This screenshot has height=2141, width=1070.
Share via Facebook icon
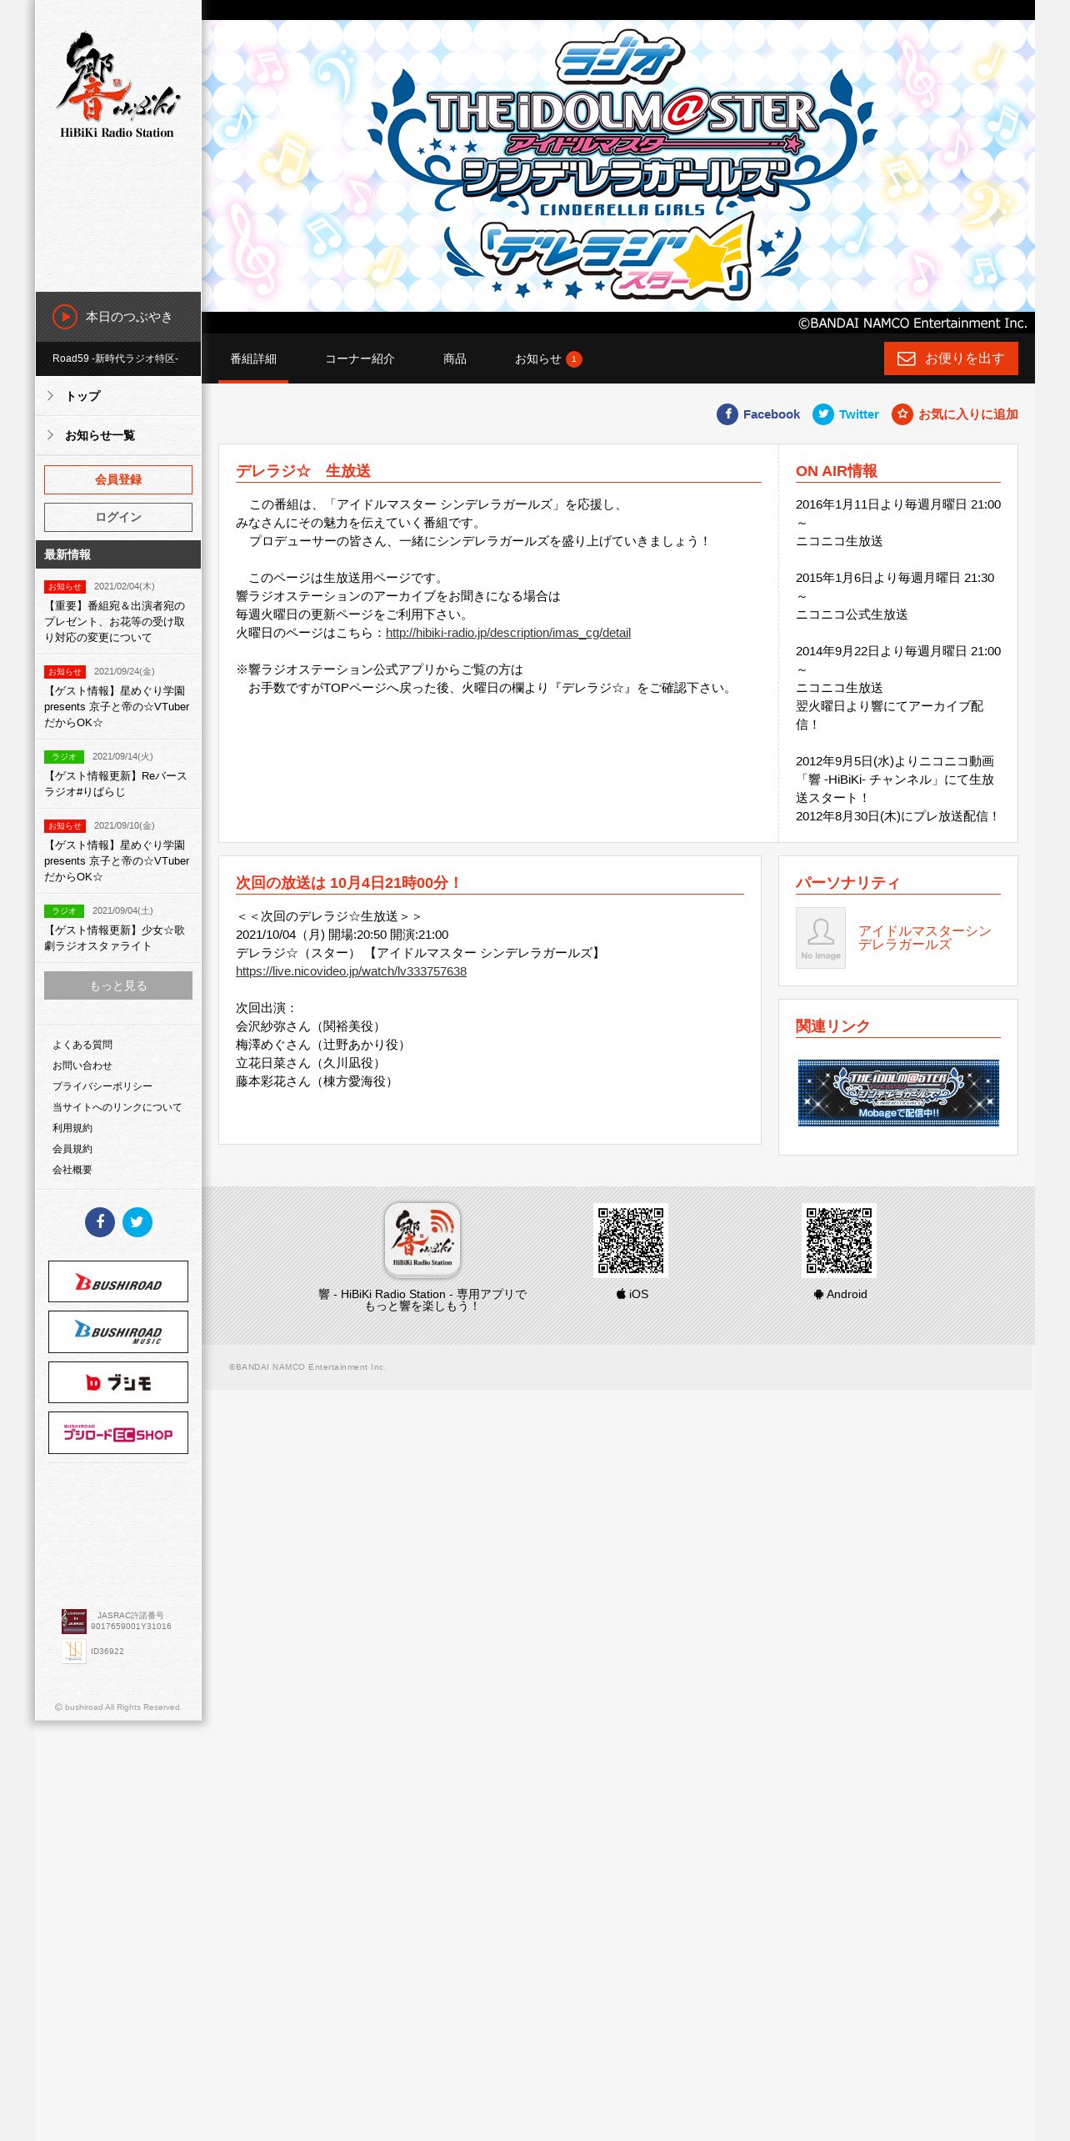[727, 414]
